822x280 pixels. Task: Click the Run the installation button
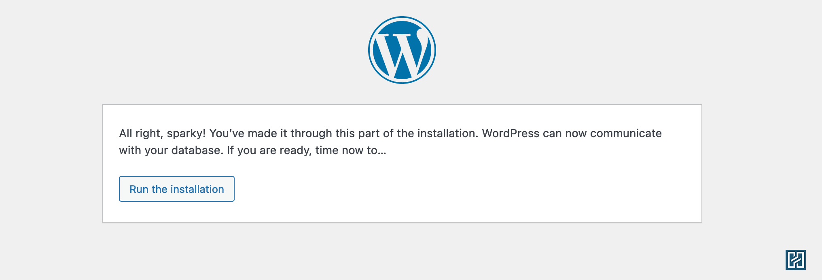[x=177, y=189]
